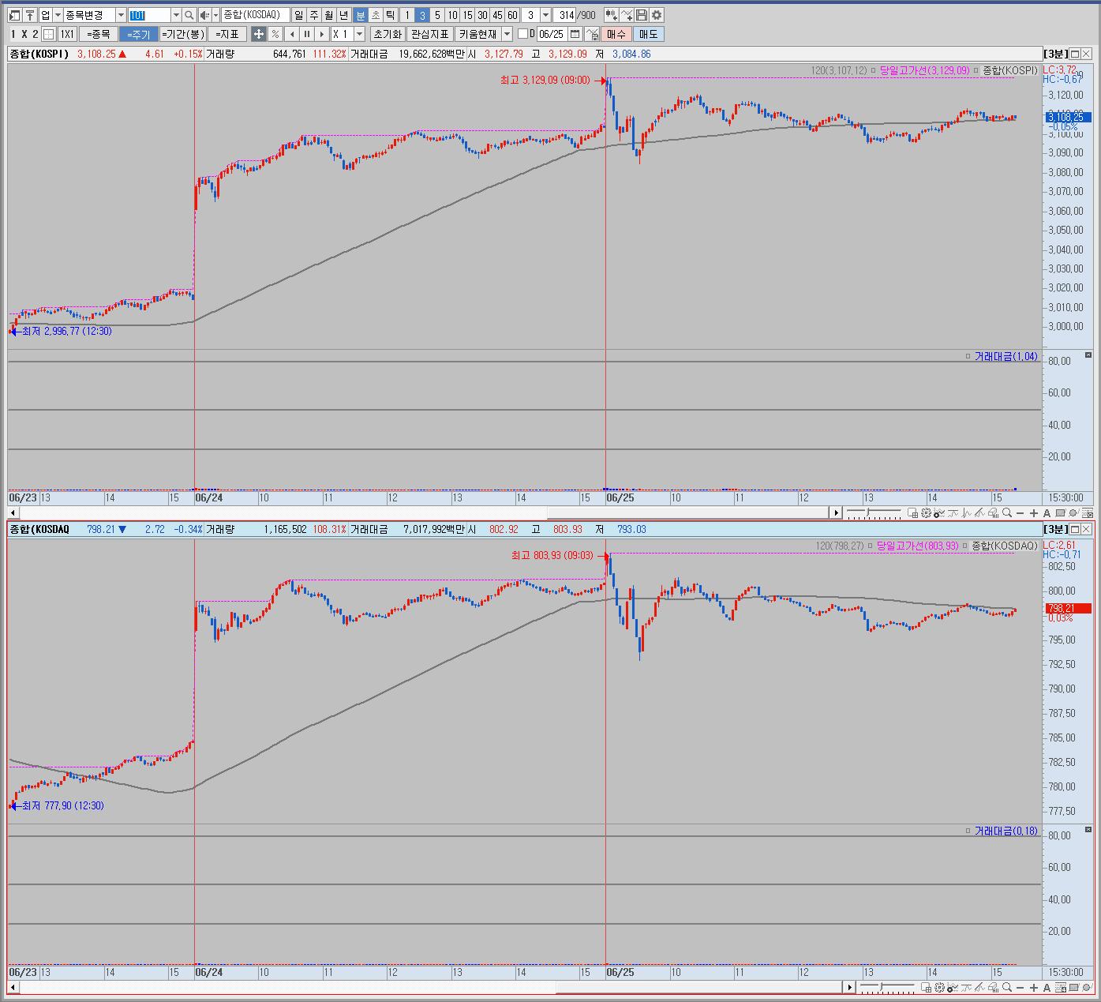Zoom out upper chart with minus icon
1101x1002 pixels.
pyautogui.click(x=1020, y=513)
